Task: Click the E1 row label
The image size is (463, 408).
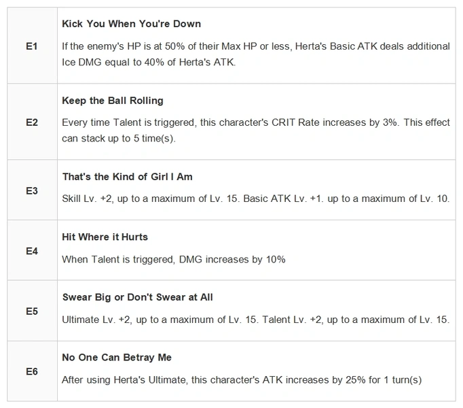Action: (32, 46)
